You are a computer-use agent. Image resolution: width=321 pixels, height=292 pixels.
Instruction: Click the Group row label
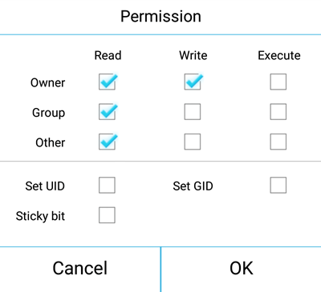pyautogui.click(x=48, y=113)
